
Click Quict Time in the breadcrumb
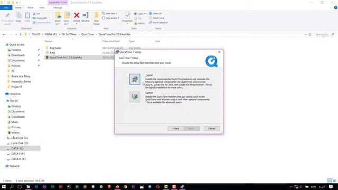pyautogui.click(x=88, y=34)
